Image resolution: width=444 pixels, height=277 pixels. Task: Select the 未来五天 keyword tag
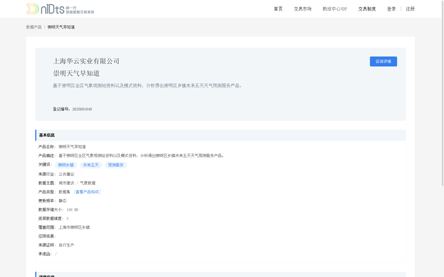point(91,165)
